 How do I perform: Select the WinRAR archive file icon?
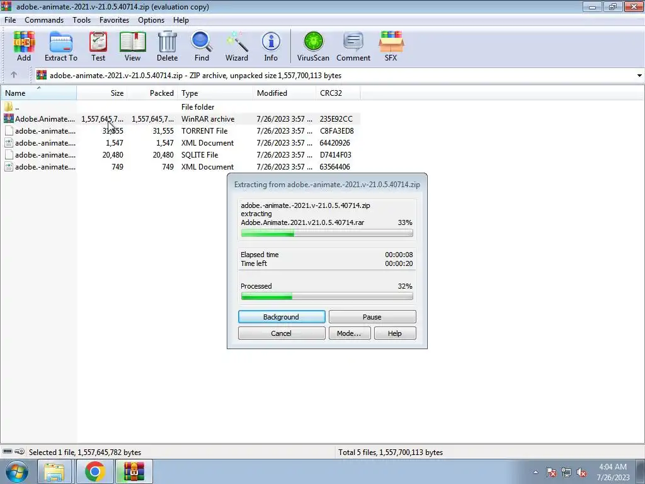click(8, 118)
